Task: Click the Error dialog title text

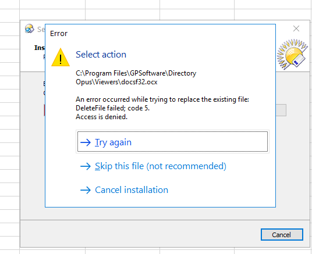Action: click(59, 33)
